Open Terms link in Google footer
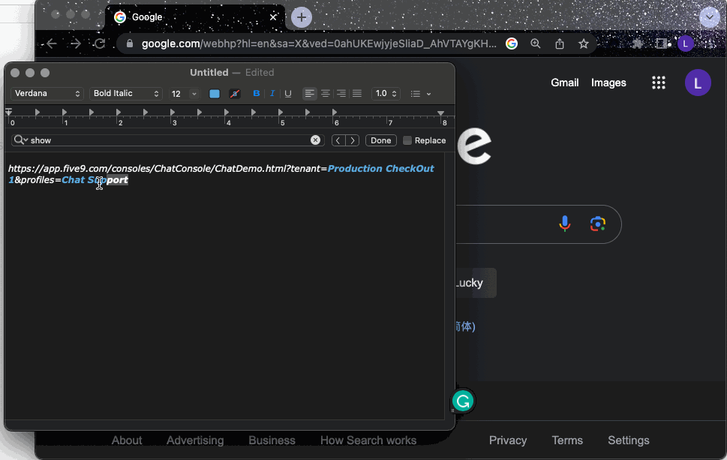The image size is (727, 460). point(567,440)
